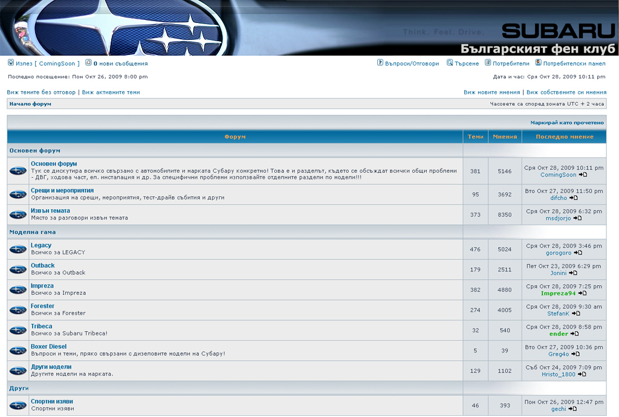Open the ComingSoon last poster profile
The image size is (619, 417).
coord(558,175)
